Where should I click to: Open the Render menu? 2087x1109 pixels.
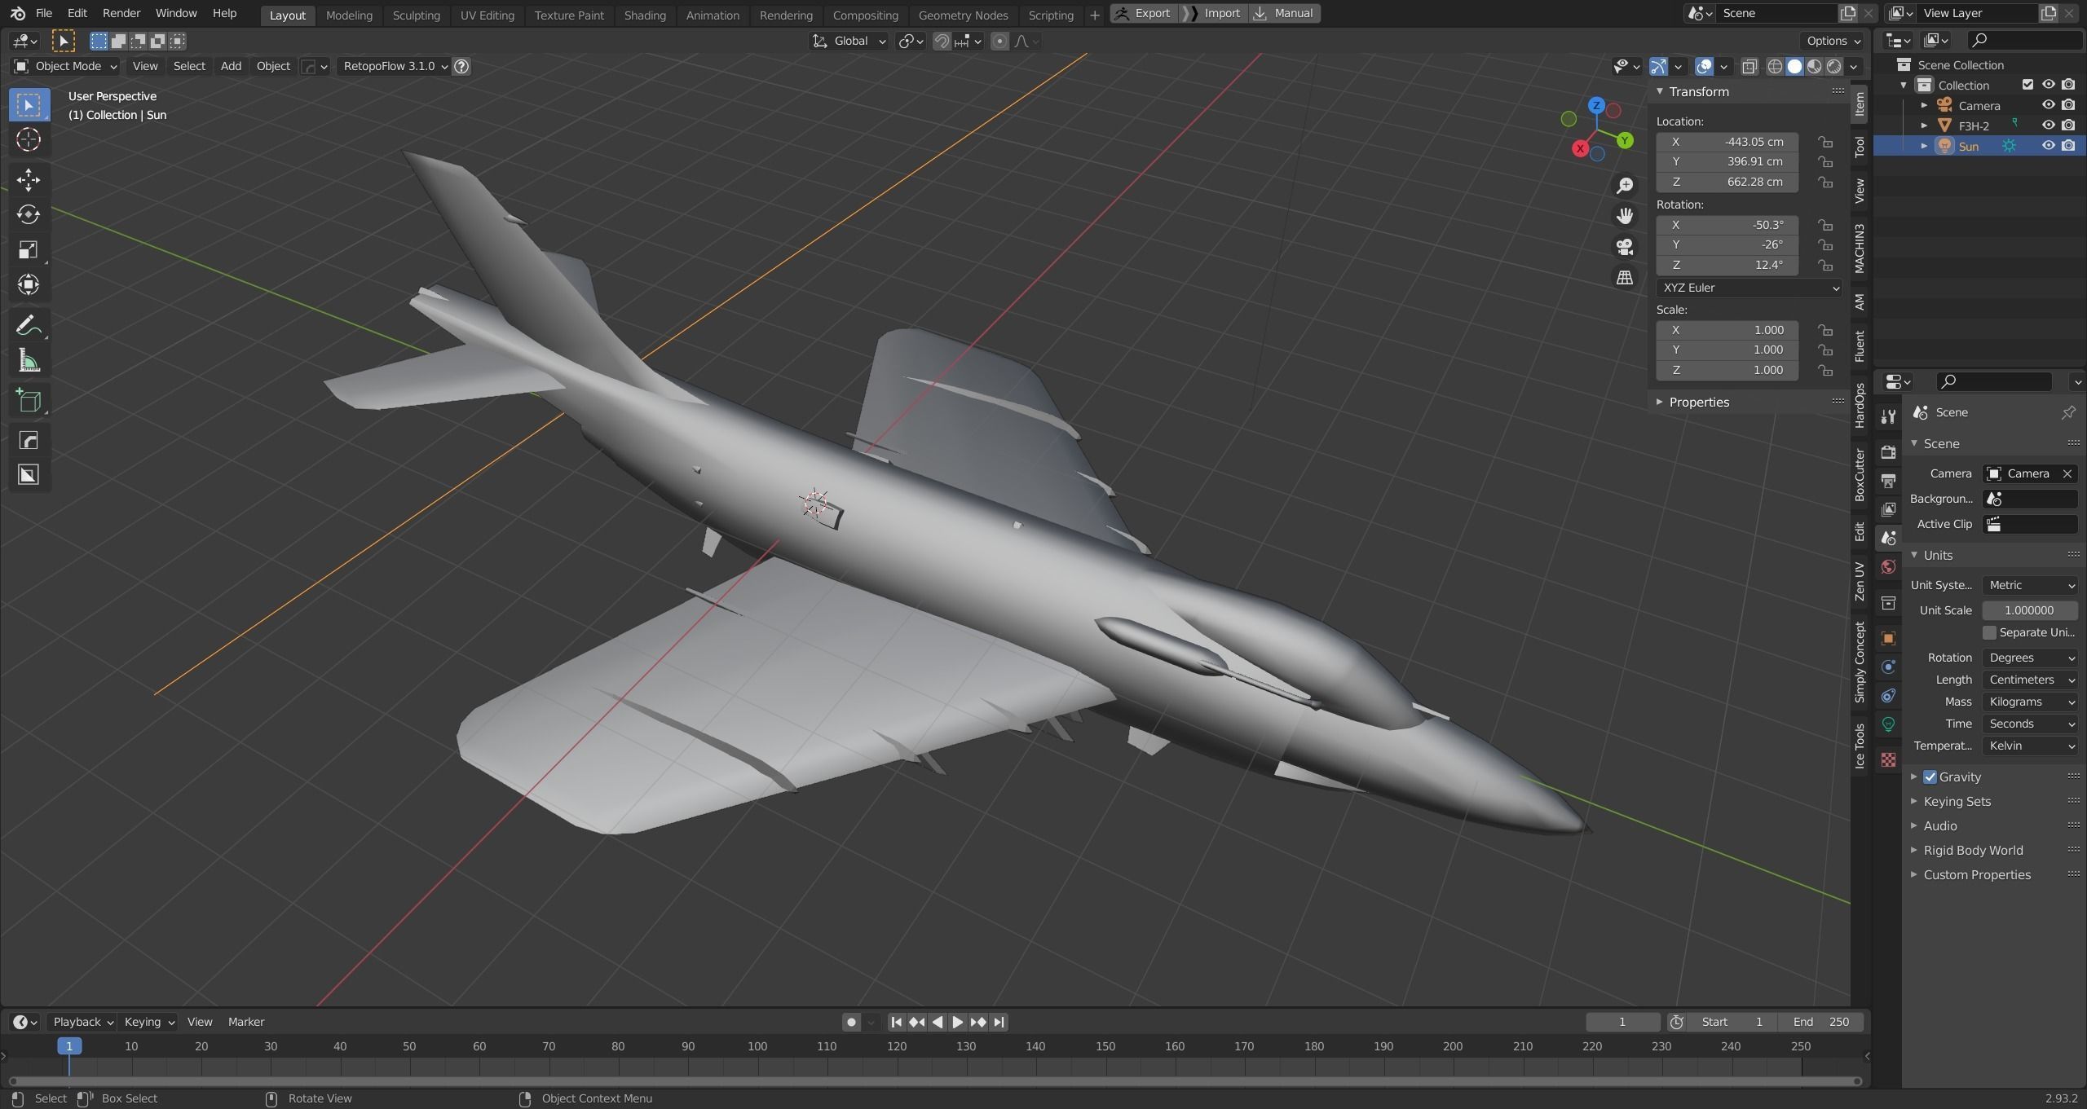coord(121,13)
